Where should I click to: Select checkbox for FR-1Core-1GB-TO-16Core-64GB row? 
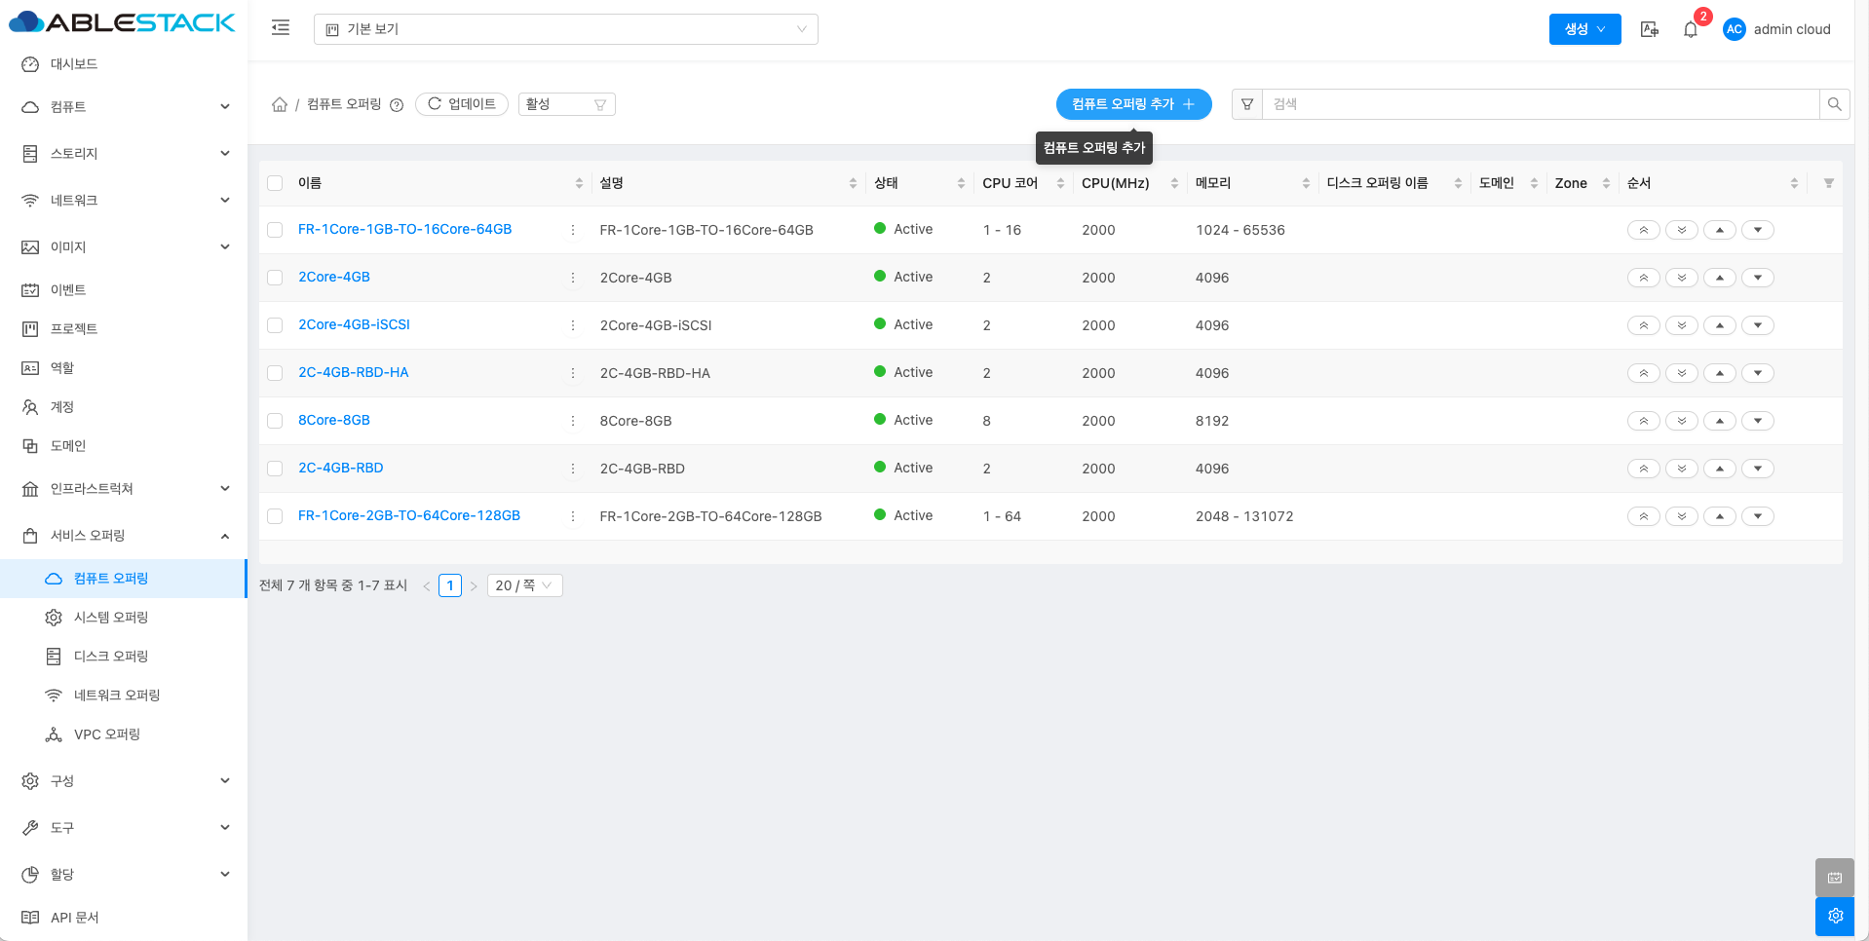tap(275, 230)
